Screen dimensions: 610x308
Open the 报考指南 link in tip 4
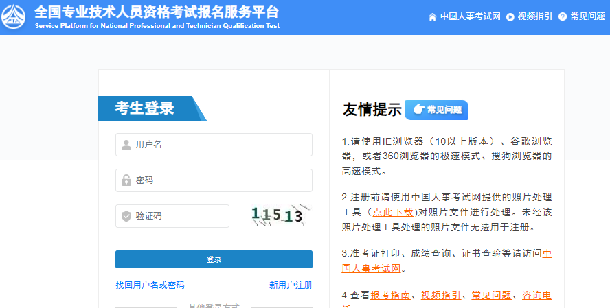coord(391,295)
